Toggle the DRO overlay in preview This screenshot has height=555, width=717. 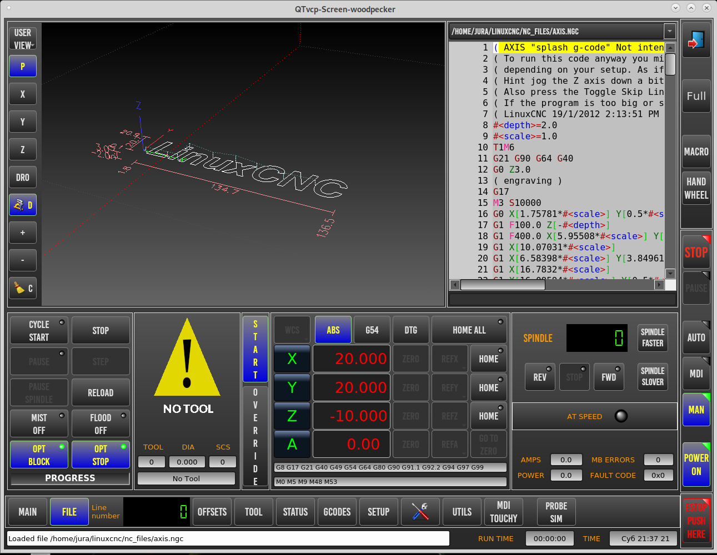[x=23, y=177]
